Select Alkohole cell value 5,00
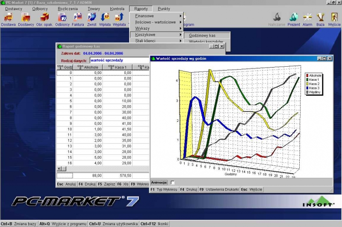Screen dimensions: 342x227 [x=88, y=157]
